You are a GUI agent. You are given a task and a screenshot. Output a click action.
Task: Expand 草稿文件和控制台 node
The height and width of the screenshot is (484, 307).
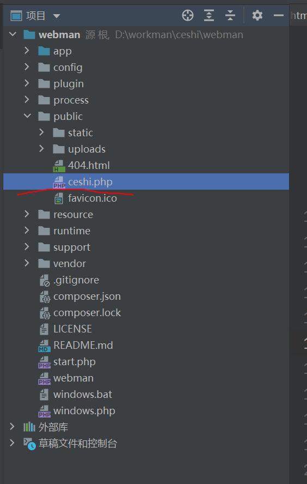pos(12,443)
